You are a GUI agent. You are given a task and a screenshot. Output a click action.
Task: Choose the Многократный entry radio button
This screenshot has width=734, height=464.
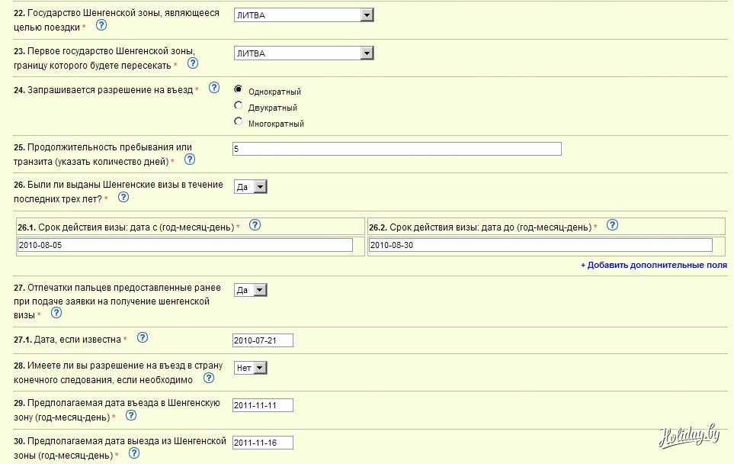[239, 122]
